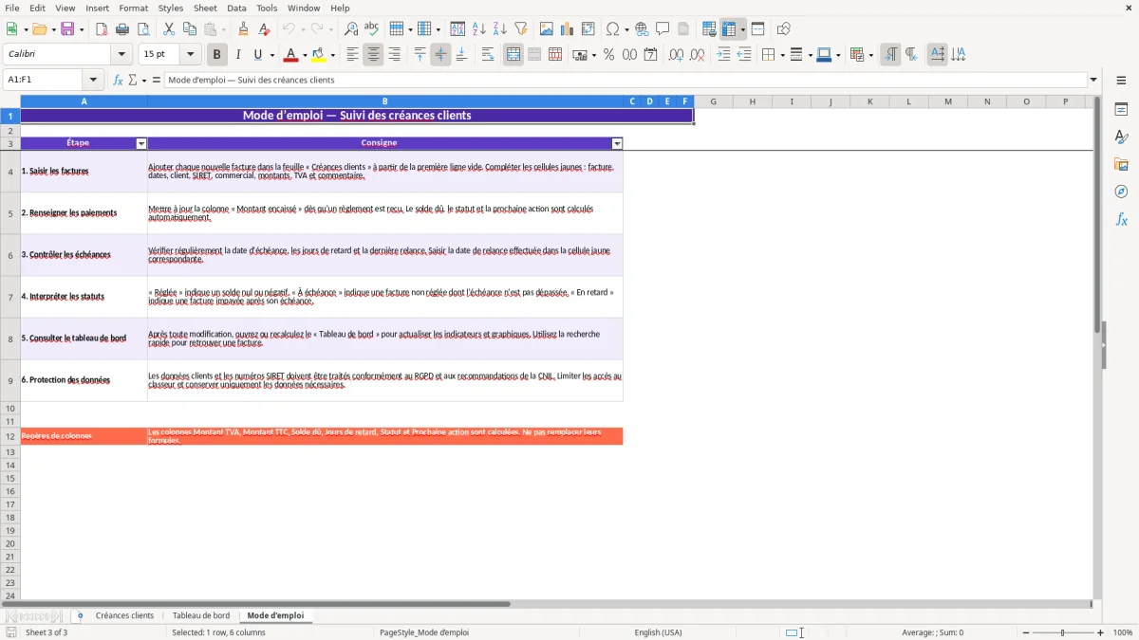The width and height of the screenshot is (1139, 640).
Task: Export directly as PDF
Action: click(102, 29)
